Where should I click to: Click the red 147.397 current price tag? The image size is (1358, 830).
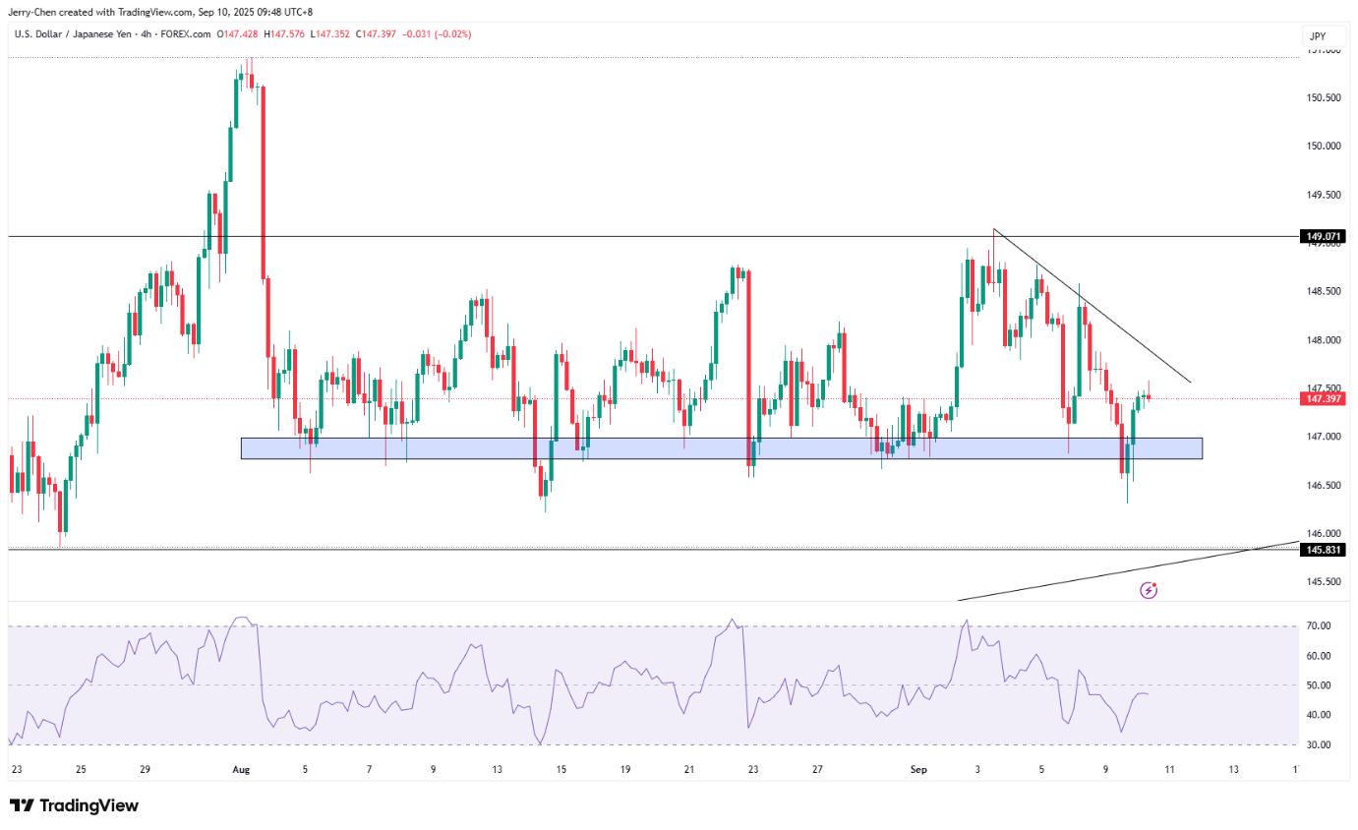pyautogui.click(x=1323, y=399)
